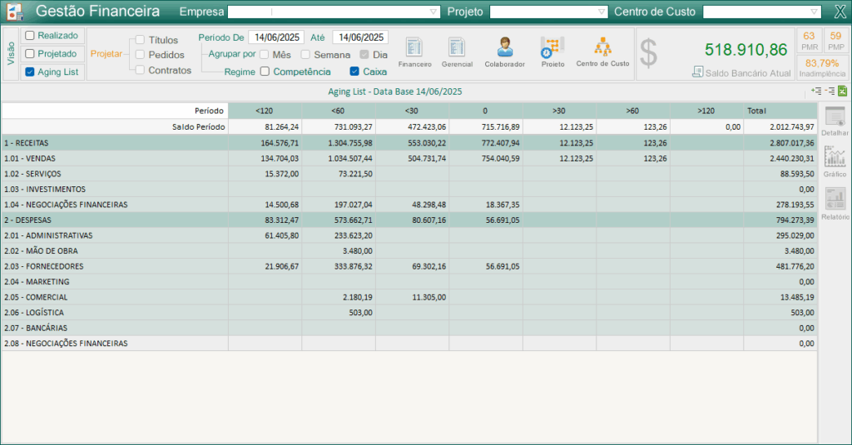Open the Relatório icon in sidebar

(835, 203)
